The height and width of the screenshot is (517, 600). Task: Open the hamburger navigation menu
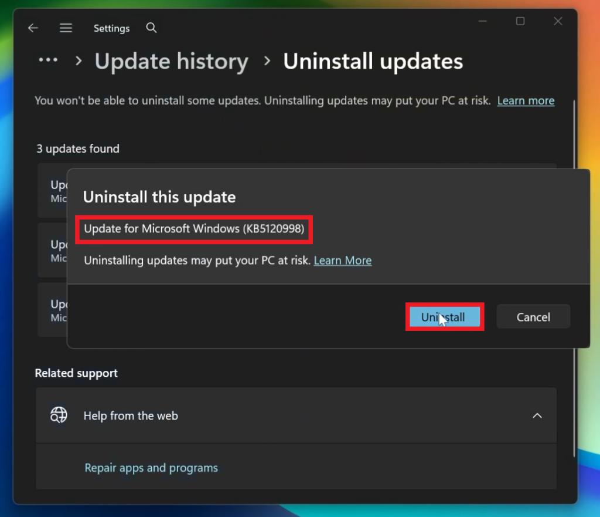tap(66, 28)
